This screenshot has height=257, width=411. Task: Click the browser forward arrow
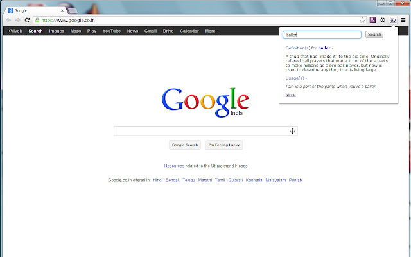pyautogui.click(x=17, y=20)
